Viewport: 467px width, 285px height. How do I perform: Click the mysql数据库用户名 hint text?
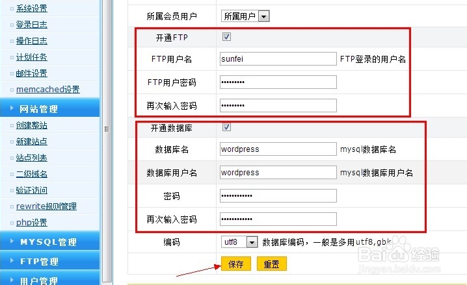[377, 173]
